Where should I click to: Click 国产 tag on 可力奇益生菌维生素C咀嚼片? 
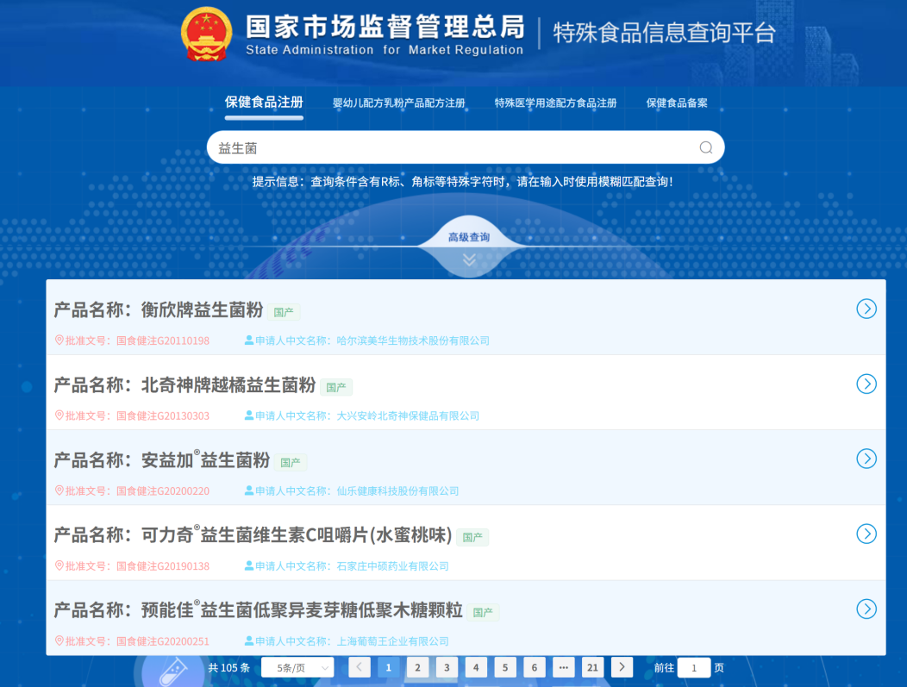[x=472, y=537]
